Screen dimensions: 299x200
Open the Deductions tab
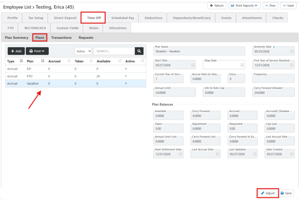point(153,18)
